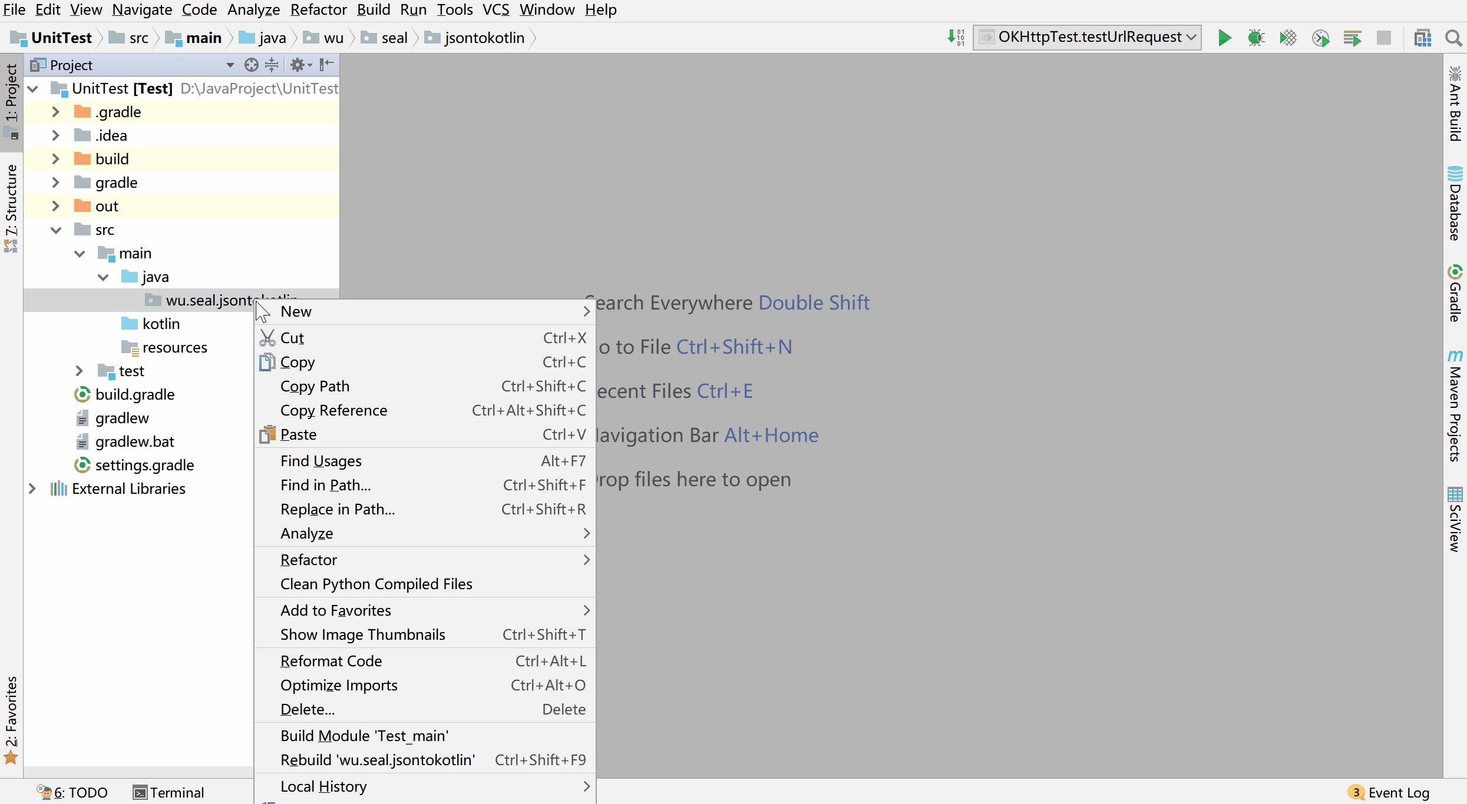Collapse the src folder node

coord(56,230)
